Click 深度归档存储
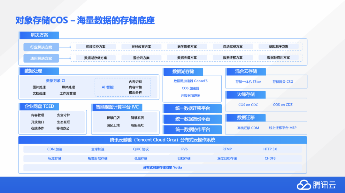This screenshot has height=193, width=345. pyautogui.click(x=227, y=158)
